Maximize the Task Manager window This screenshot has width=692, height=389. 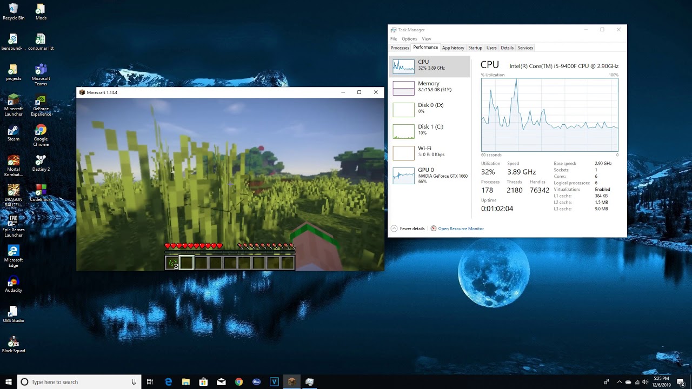coord(602,30)
